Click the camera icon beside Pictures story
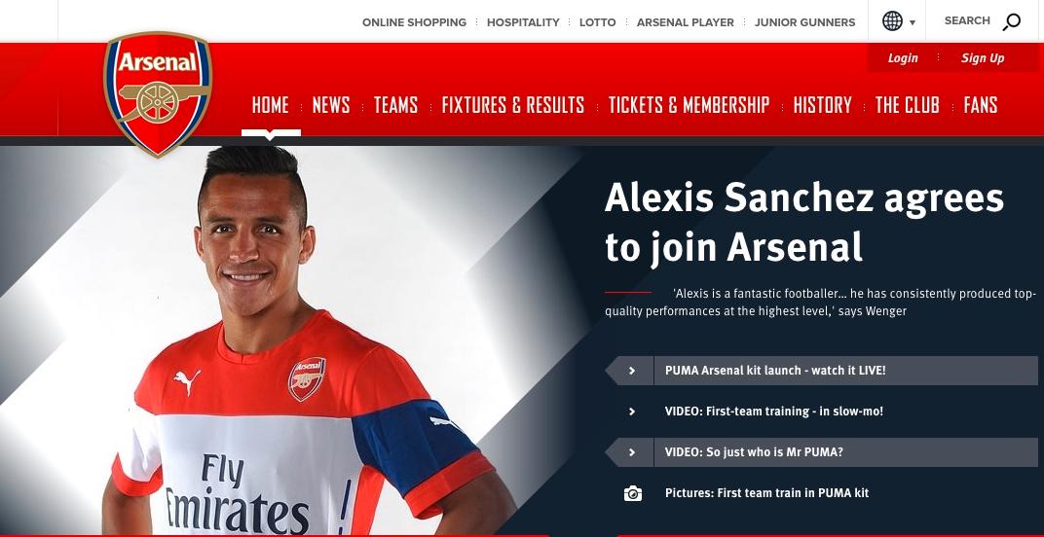This screenshot has height=537, width=1044. pos(632,493)
